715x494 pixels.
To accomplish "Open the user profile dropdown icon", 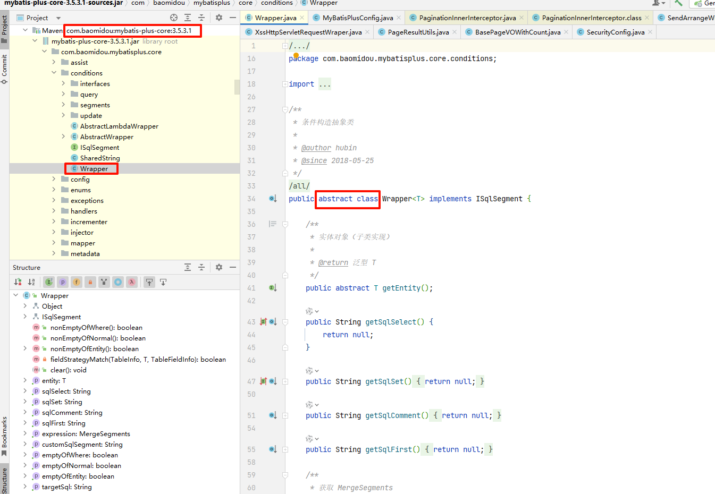I will click(x=659, y=3).
